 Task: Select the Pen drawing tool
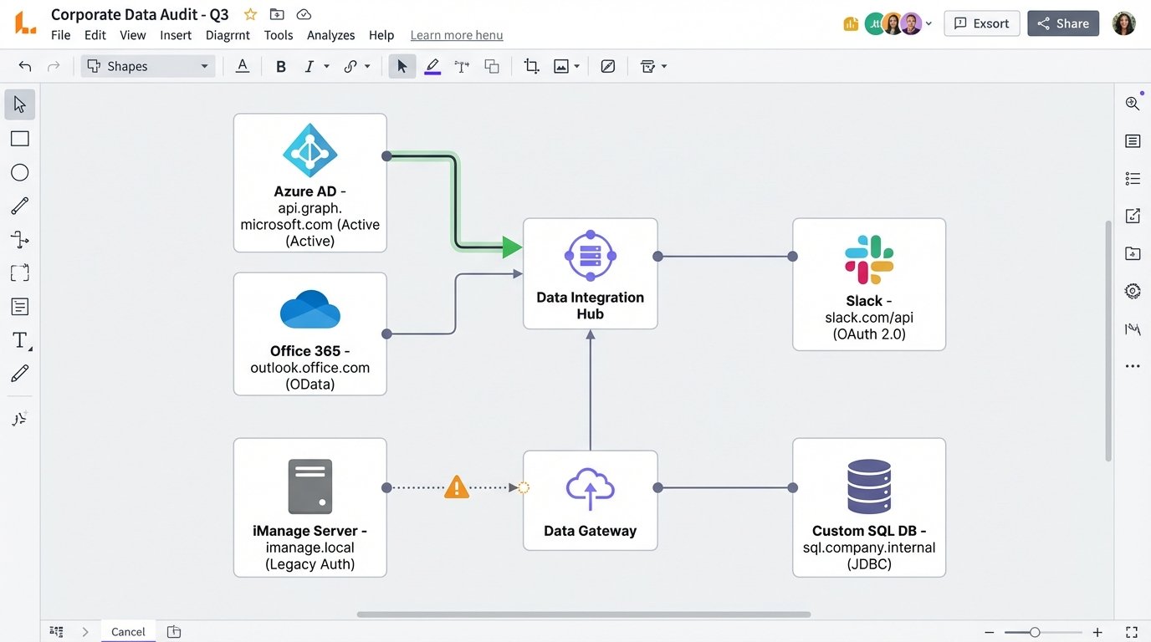pos(20,373)
